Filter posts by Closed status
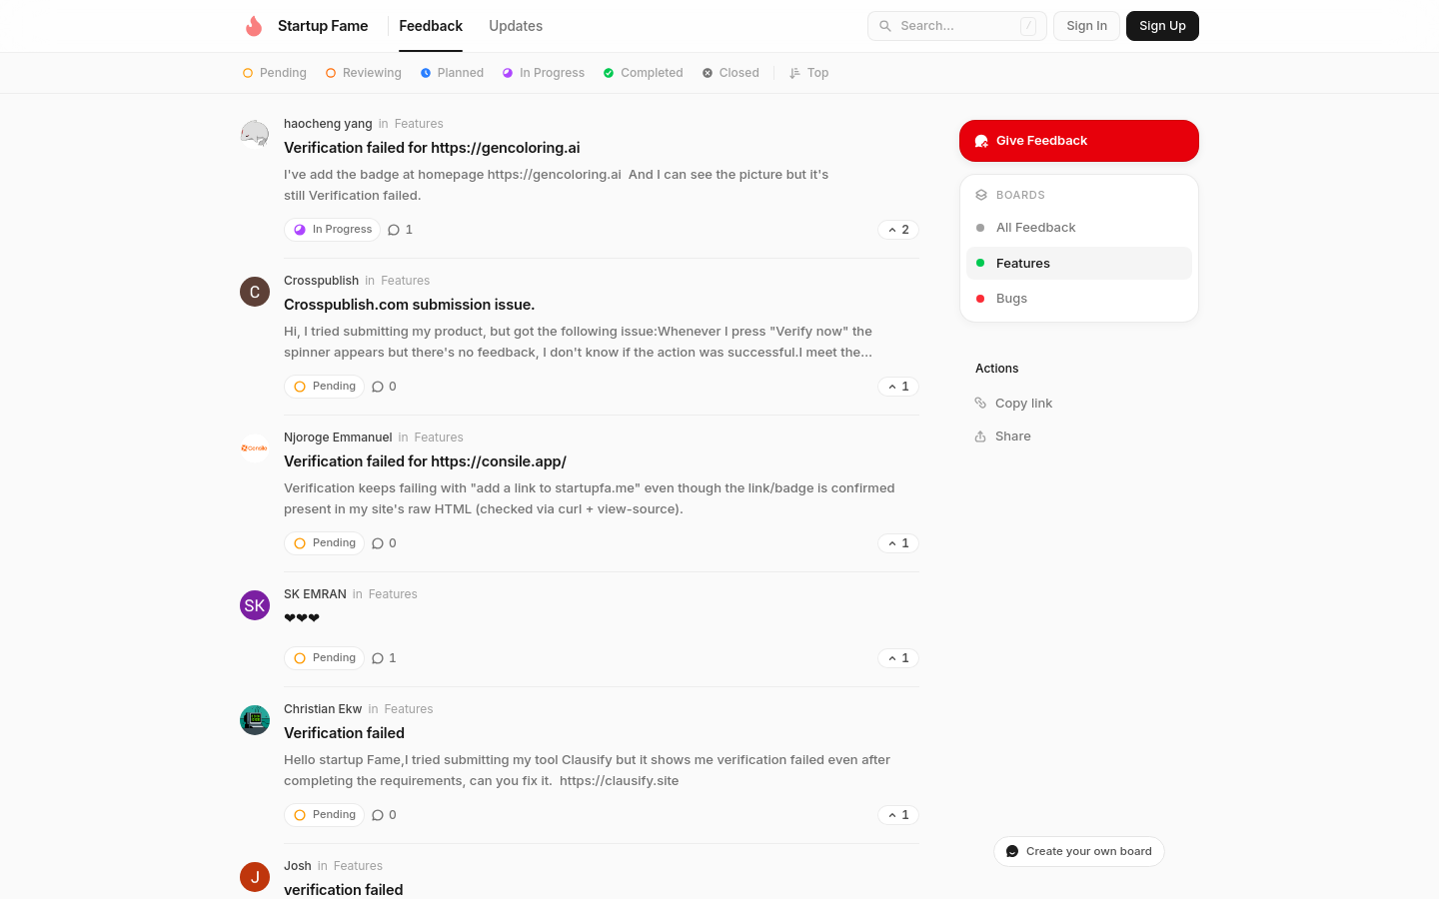 730,73
